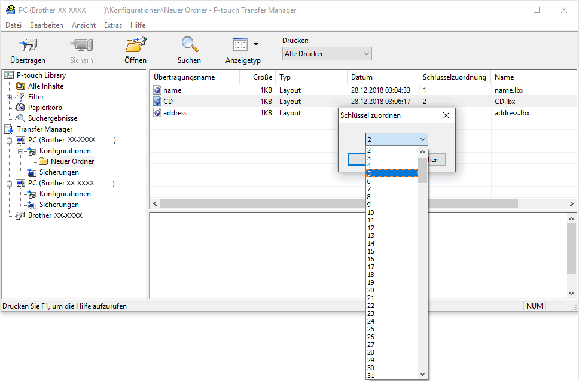Pick 20 from the key number list
This screenshot has width=579, height=381.
(x=392, y=290)
